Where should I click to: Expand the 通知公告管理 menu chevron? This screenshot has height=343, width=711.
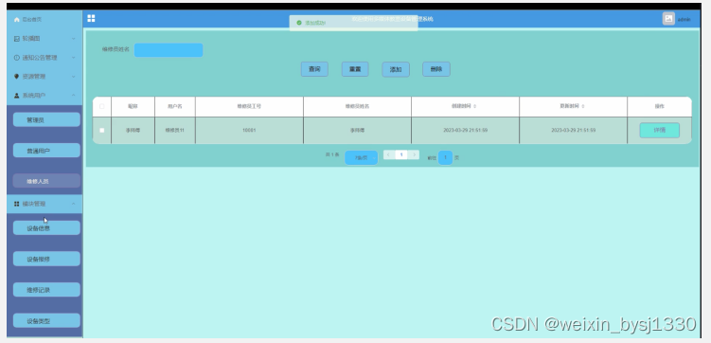pos(74,58)
